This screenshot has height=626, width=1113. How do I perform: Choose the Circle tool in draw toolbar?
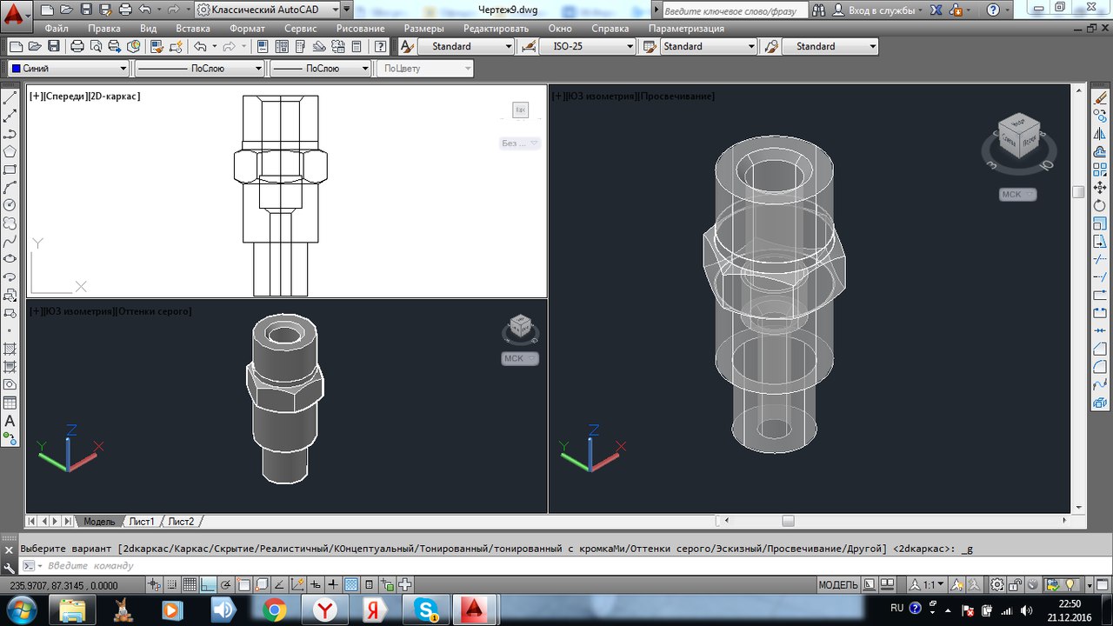[10, 205]
